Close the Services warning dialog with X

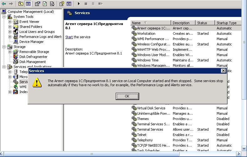(223, 71)
